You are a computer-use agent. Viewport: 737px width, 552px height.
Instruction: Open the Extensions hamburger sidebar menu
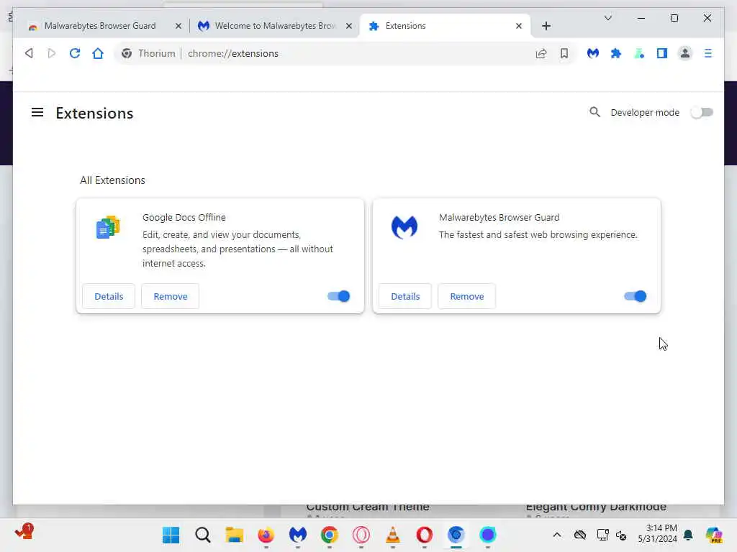pos(37,113)
